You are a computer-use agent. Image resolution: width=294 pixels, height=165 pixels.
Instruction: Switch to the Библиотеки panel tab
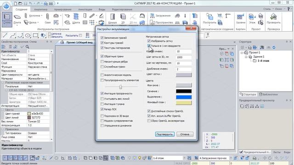(268, 94)
